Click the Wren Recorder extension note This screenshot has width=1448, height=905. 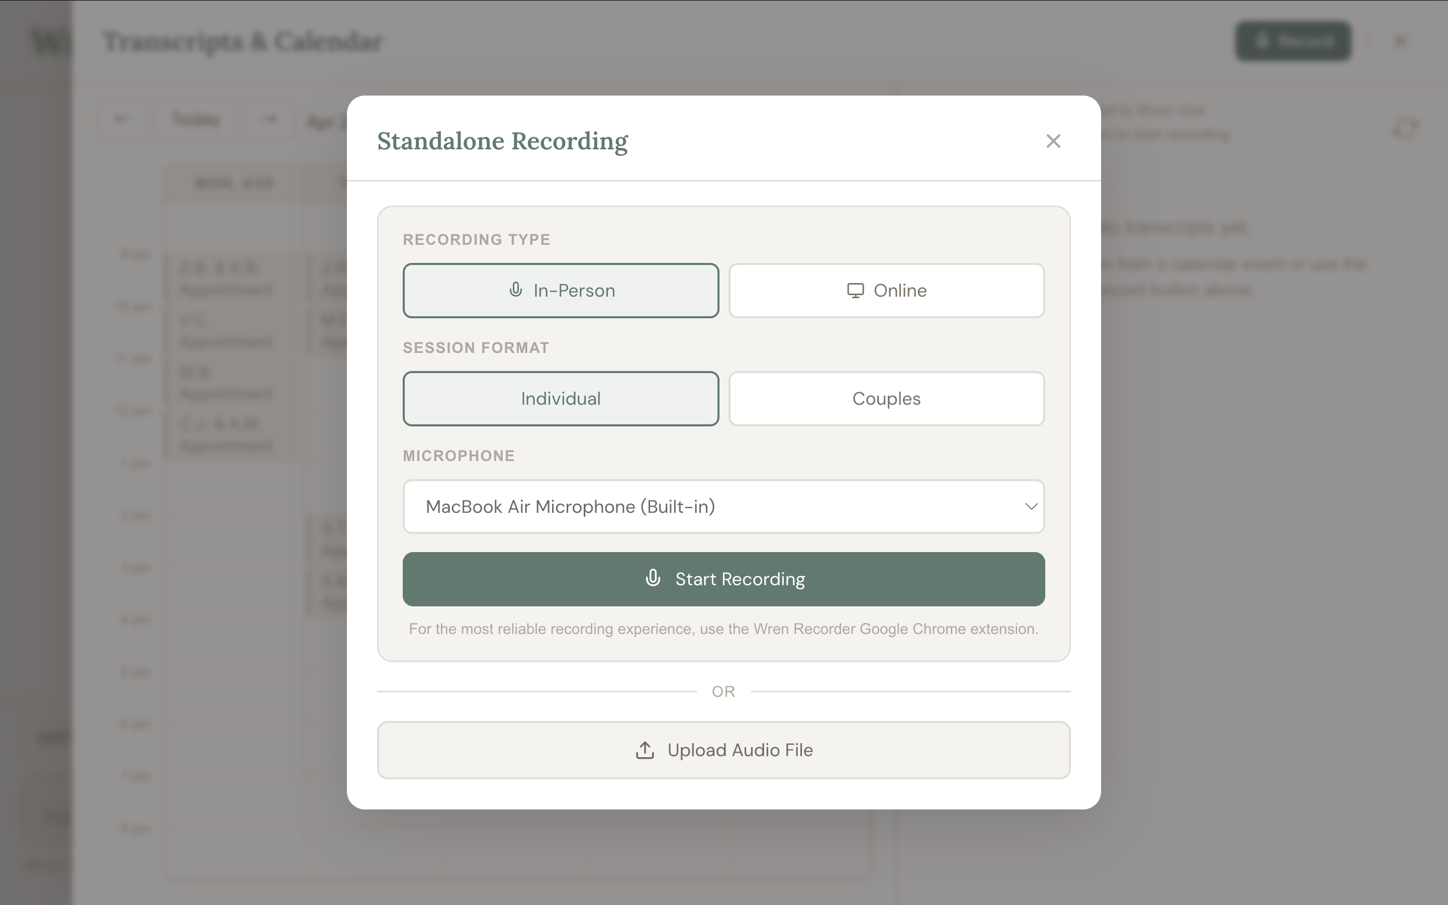tap(723, 629)
